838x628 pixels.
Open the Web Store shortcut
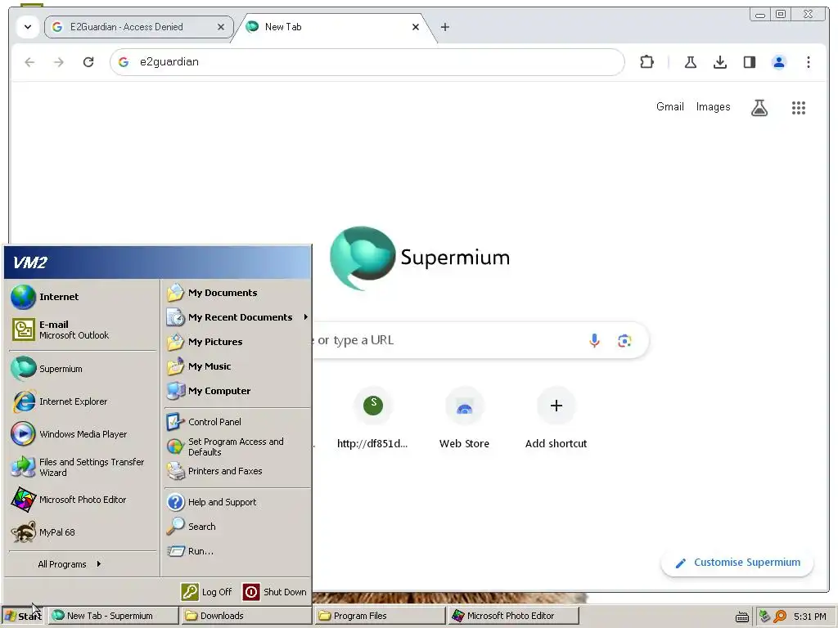pos(464,418)
